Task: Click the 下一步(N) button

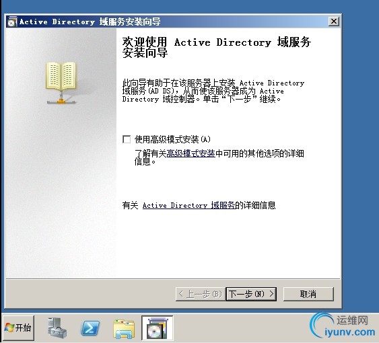Action: (251, 294)
